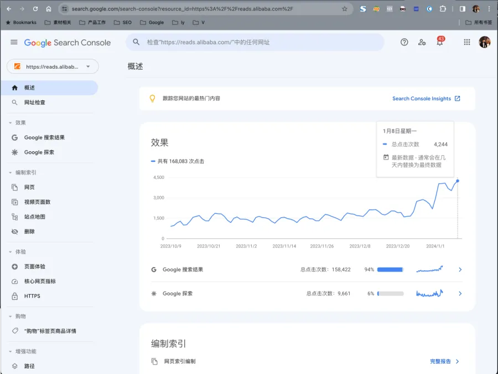The height and width of the screenshot is (374, 498).
Task: Open the property selector dropdown
Action: coord(53,66)
